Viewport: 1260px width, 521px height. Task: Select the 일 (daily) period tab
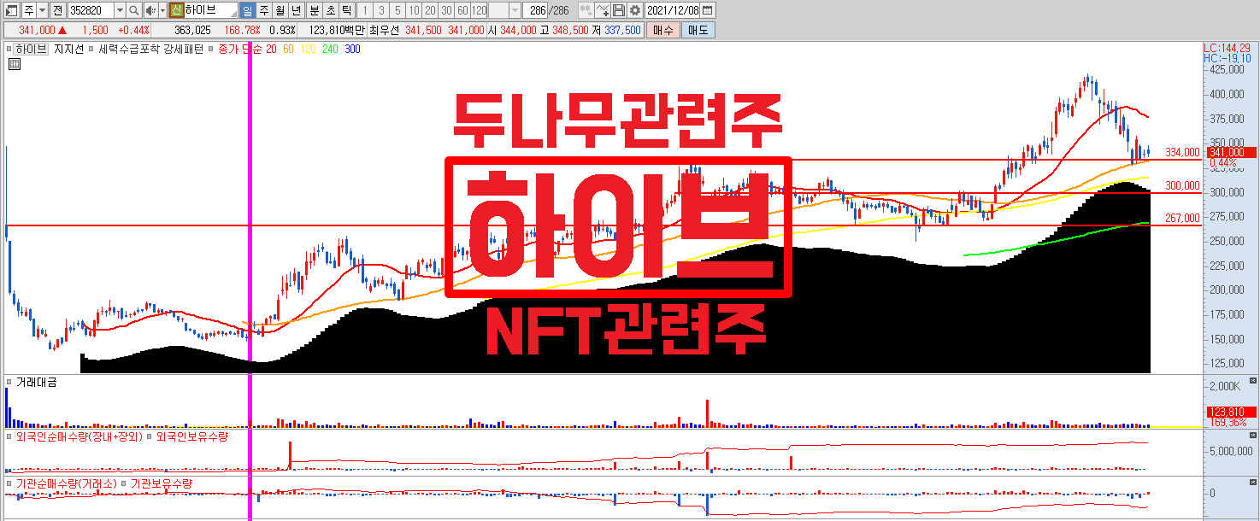click(x=247, y=10)
